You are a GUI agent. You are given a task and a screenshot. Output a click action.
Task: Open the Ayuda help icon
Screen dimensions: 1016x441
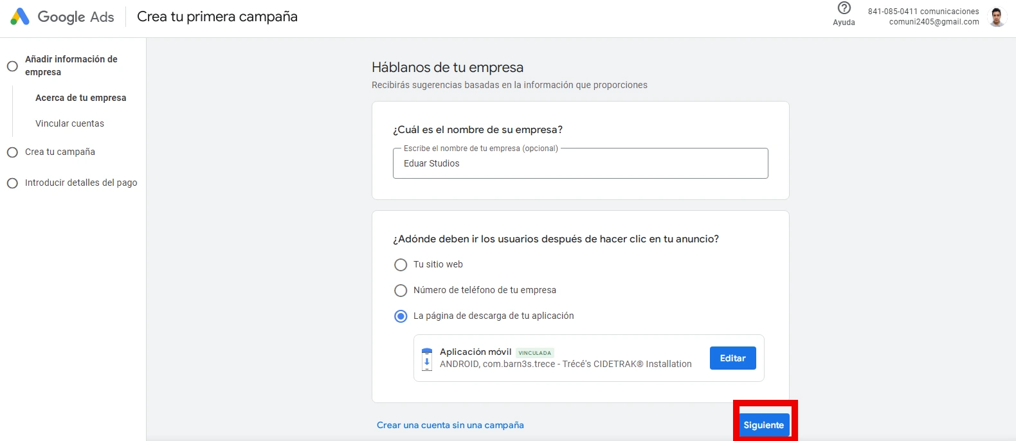(844, 8)
